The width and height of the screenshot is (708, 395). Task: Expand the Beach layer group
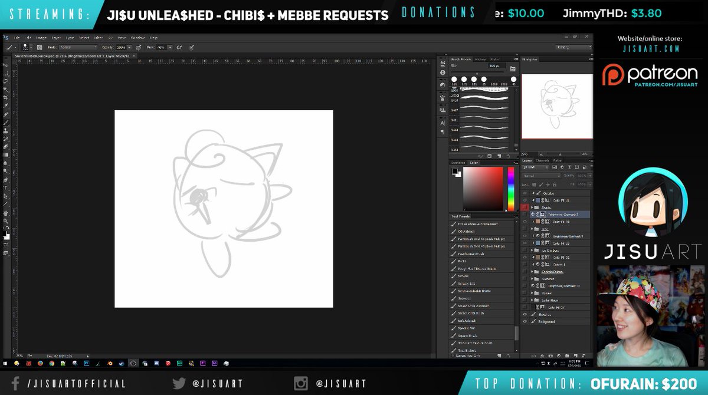532,208
